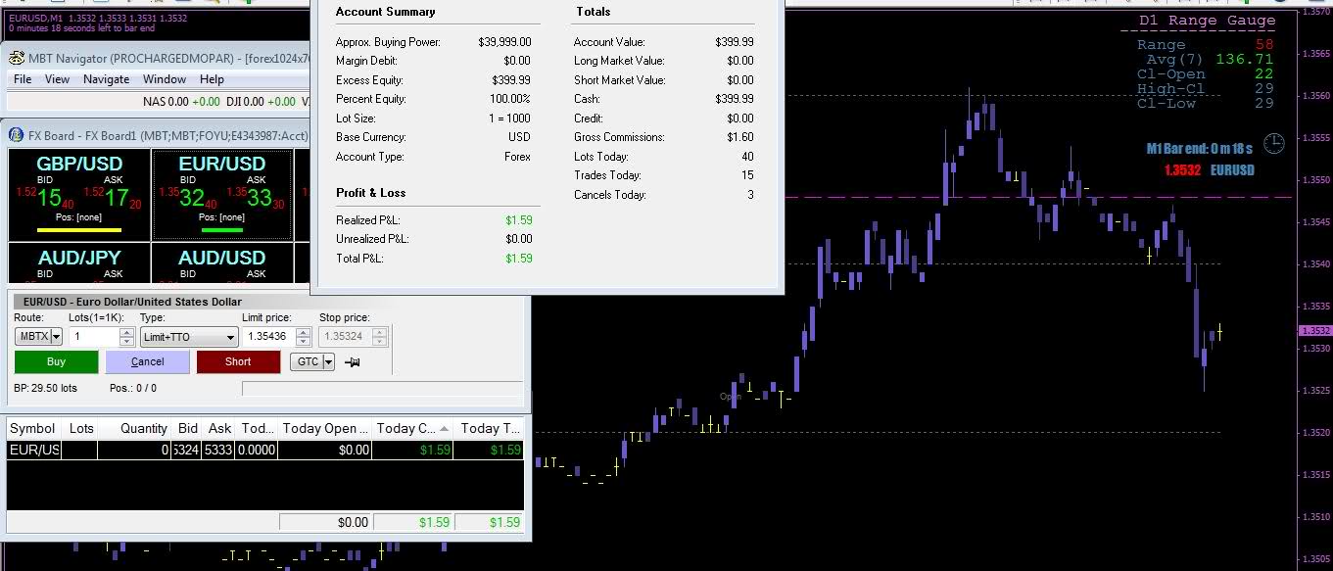The height and width of the screenshot is (571, 1333).
Task: Click the Avg(7) 136.71 value
Action: pos(1244,59)
